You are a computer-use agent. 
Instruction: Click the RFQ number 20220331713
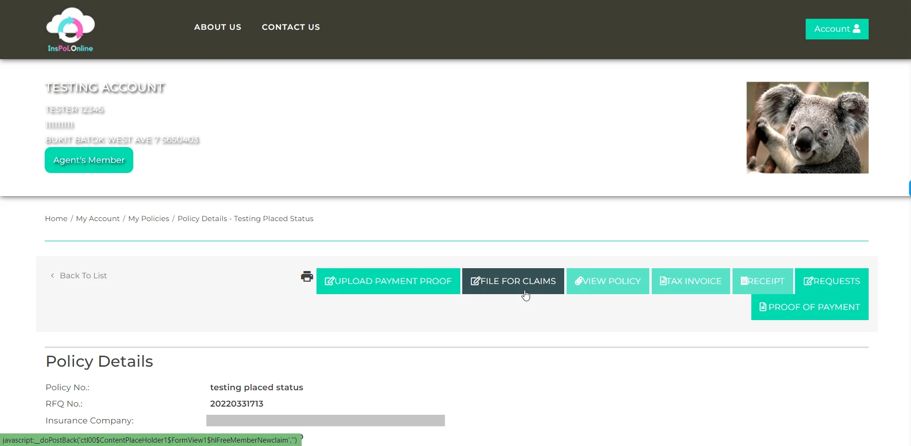pos(237,404)
